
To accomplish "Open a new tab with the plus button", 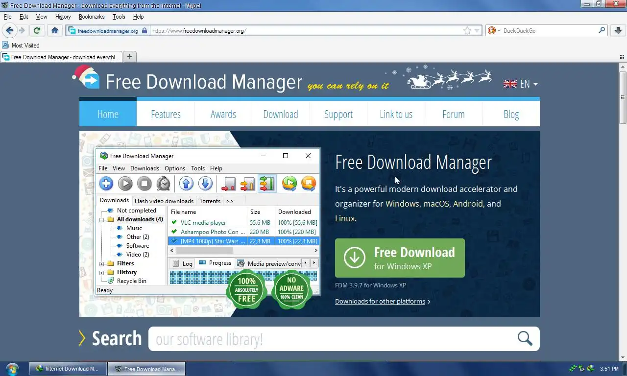I will [130, 57].
